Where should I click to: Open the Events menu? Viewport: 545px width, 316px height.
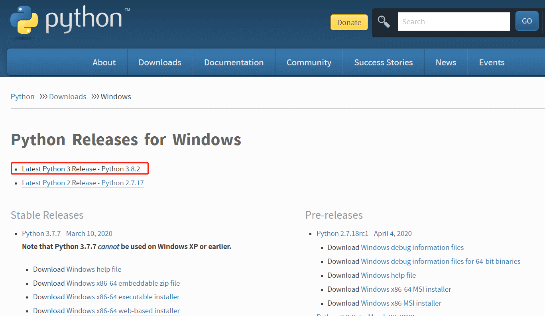coord(492,62)
